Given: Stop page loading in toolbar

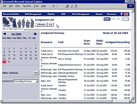Looking at the screenshot, I should pyautogui.click(x=67, y=6).
